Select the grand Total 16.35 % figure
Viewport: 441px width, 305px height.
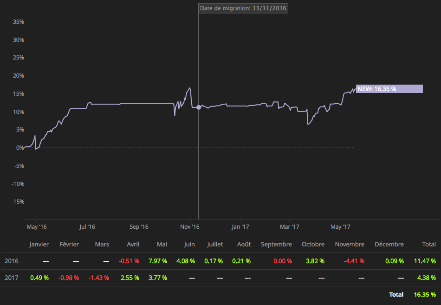(x=425, y=295)
